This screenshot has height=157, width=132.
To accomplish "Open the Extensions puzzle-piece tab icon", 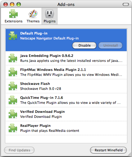I will click(x=13, y=14).
